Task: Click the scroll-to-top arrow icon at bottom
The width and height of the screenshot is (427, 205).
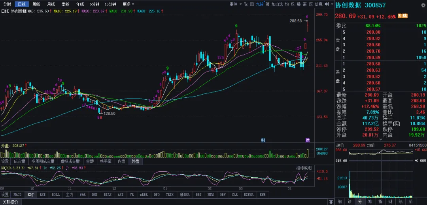Action: (331, 202)
